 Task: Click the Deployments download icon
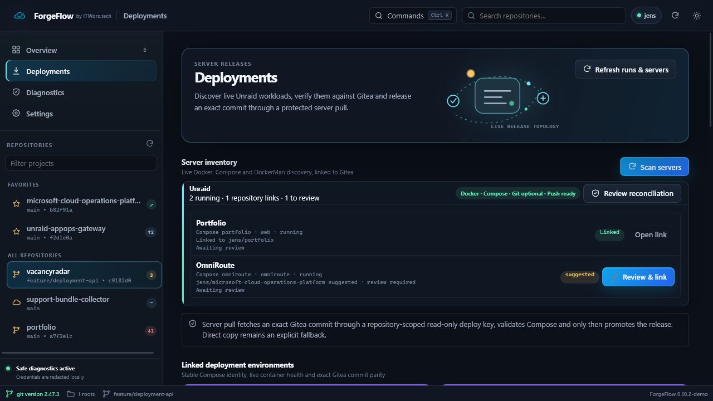[16, 71]
